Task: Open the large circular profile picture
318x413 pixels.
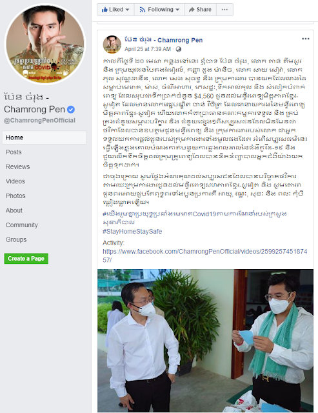Action: point(45,44)
